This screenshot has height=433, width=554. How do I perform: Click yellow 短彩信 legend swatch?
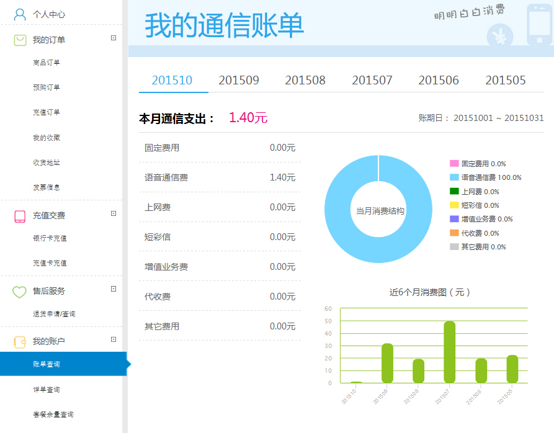click(454, 205)
